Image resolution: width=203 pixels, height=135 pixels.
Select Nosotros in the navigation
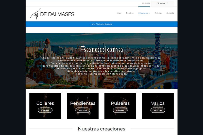130,13
